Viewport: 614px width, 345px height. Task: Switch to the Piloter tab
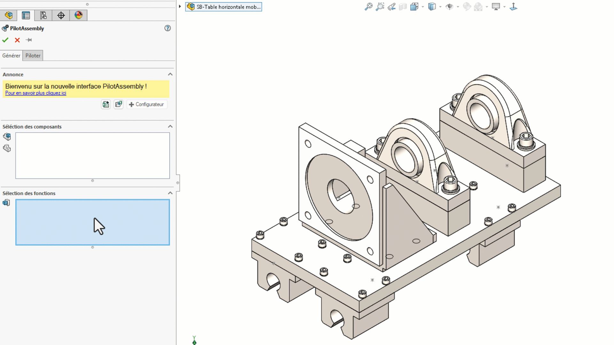[x=33, y=56]
